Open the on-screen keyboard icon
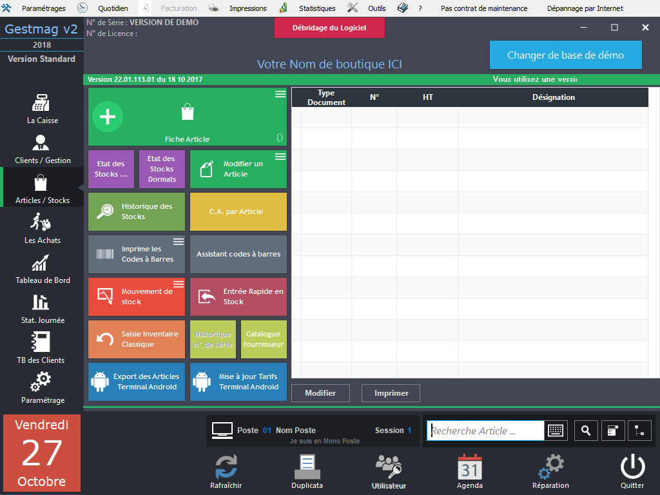The image size is (660, 495). 556,431
